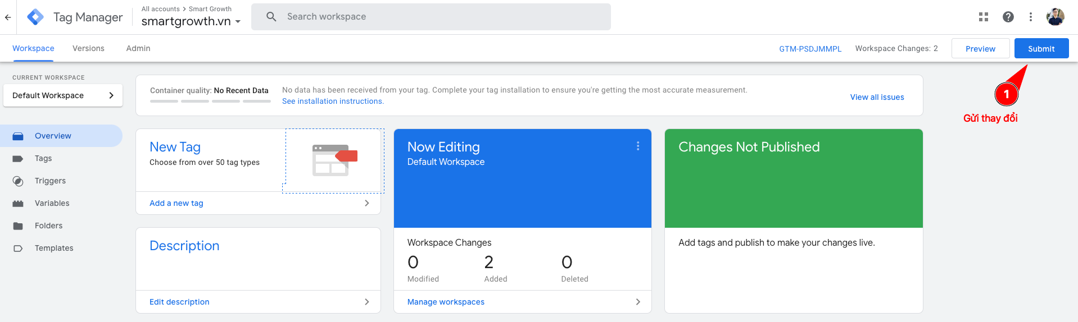Click the Preview button
1078x322 pixels.
click(980, 49)
